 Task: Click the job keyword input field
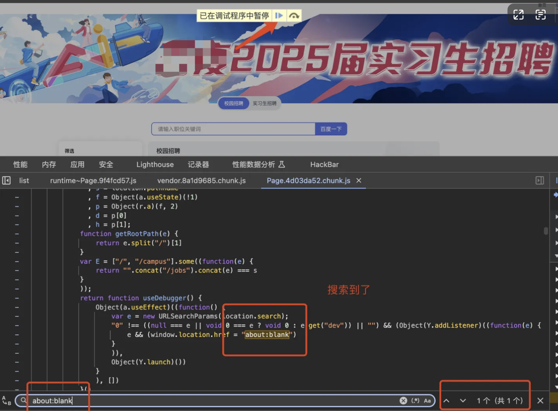tap(233, 129)
